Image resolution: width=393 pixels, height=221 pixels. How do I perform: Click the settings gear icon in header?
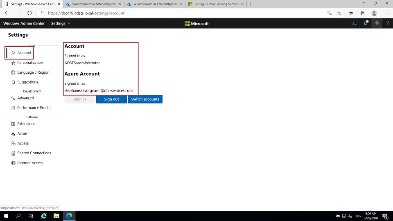(377, 23)
